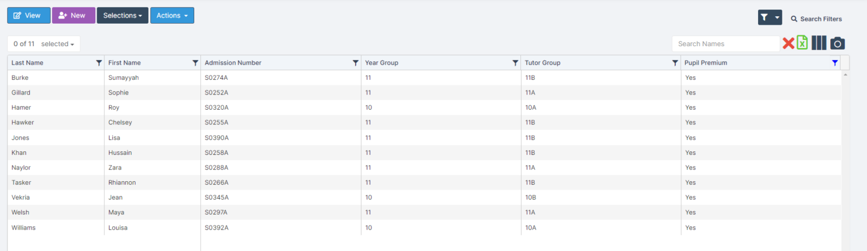Open the dark funnel filter dropdown
This screenshot has width=867, height=251.
tap(769, 18)
